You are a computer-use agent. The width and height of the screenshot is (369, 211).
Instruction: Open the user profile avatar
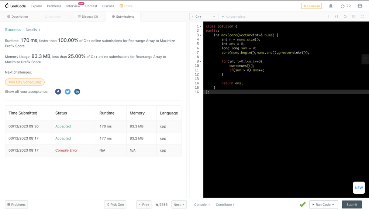[x=360, y=6]
